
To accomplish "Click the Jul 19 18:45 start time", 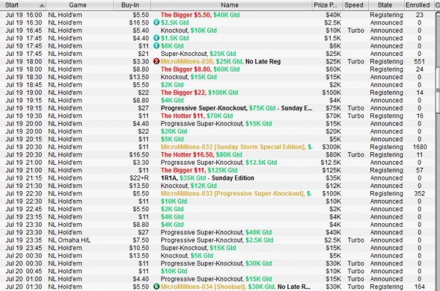I will click(x=24, y=85).
